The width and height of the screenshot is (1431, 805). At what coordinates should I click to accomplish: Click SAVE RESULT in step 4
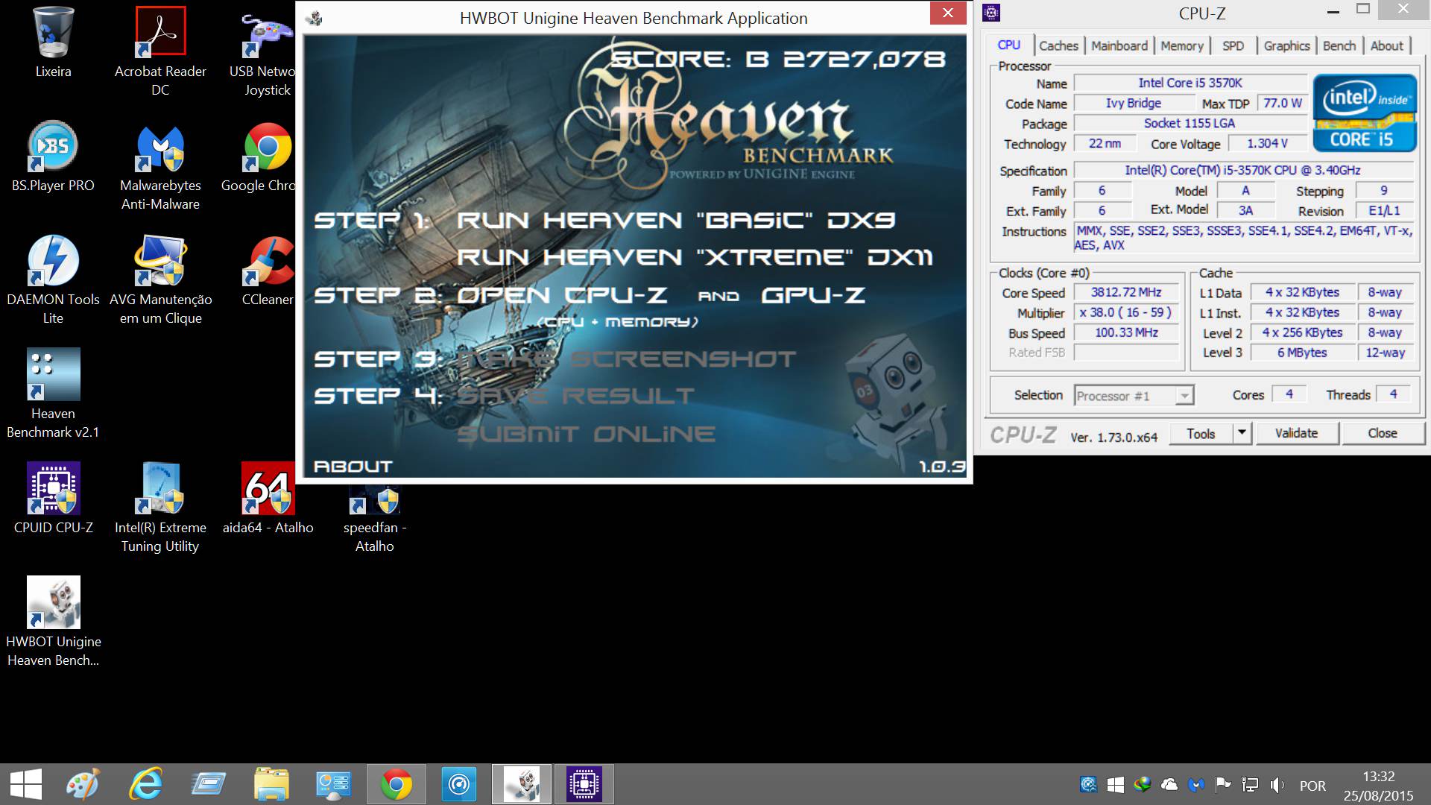575,396
